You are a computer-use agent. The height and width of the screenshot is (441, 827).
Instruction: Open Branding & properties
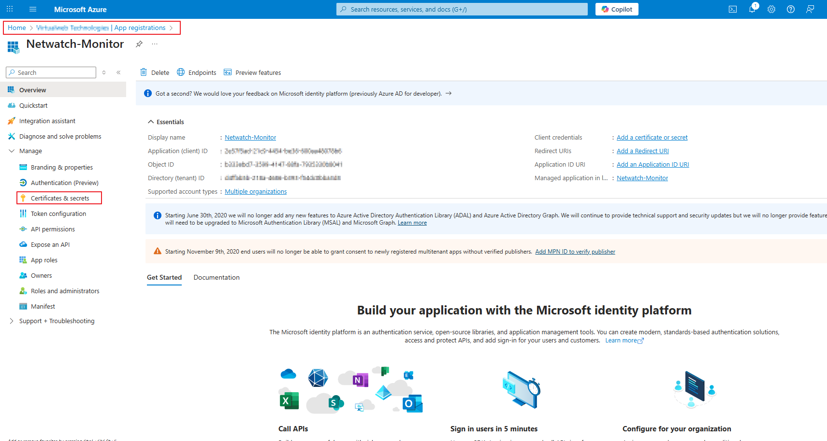coord(63,167)
